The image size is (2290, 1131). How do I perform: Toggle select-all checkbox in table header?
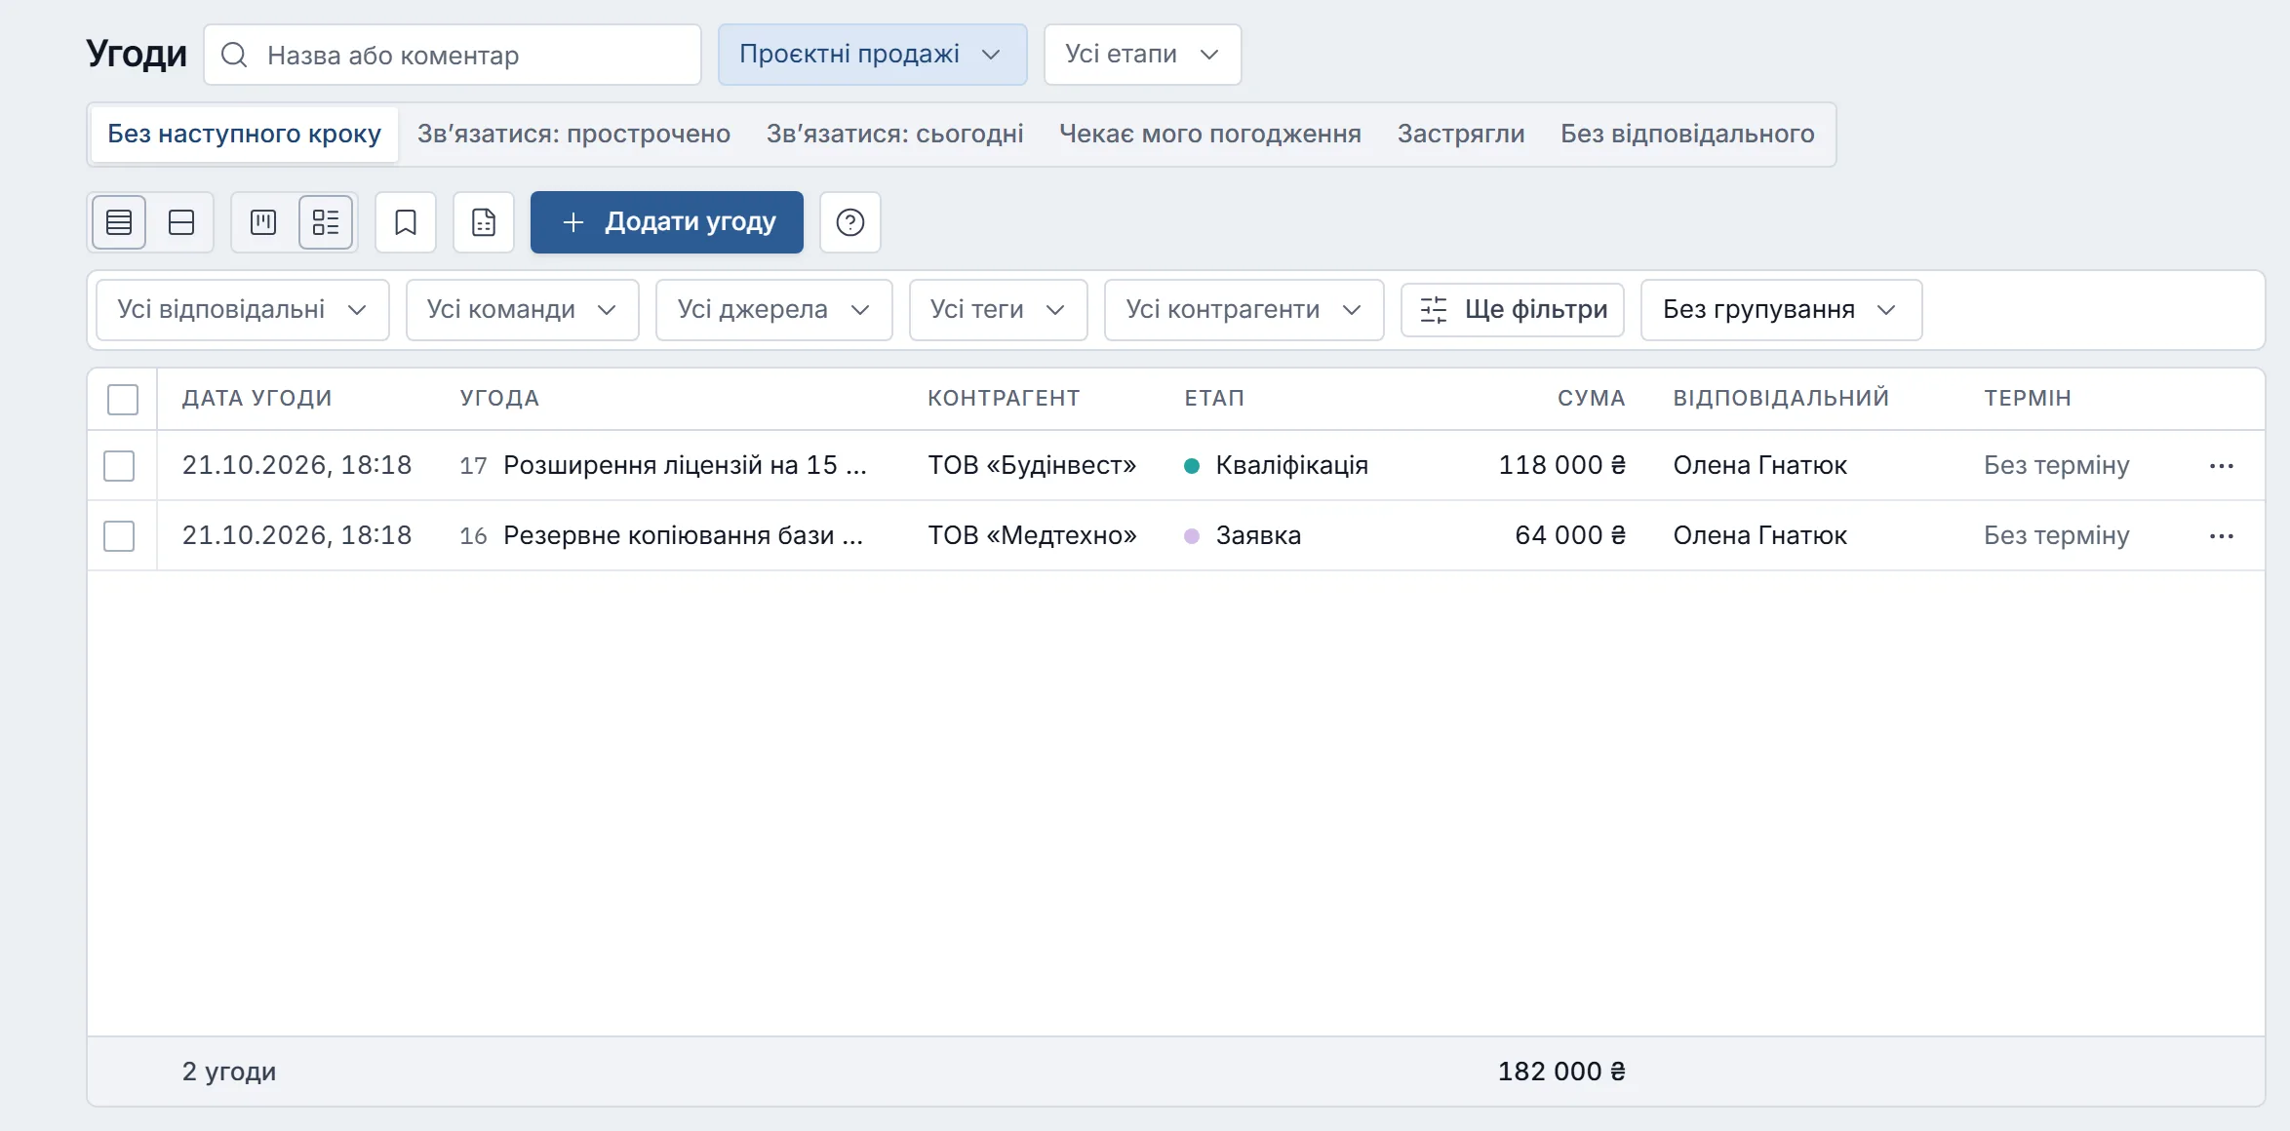point(123,399)
